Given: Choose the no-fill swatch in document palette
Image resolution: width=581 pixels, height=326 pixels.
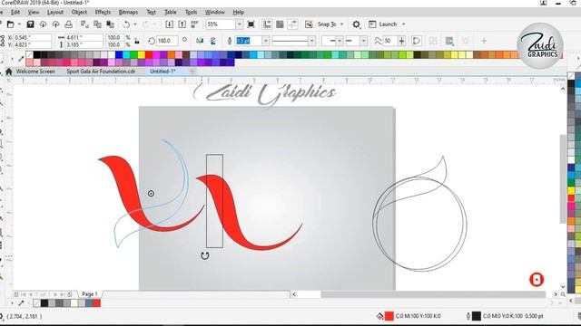Looking at the screenshot, I should (x=36, y=303).
